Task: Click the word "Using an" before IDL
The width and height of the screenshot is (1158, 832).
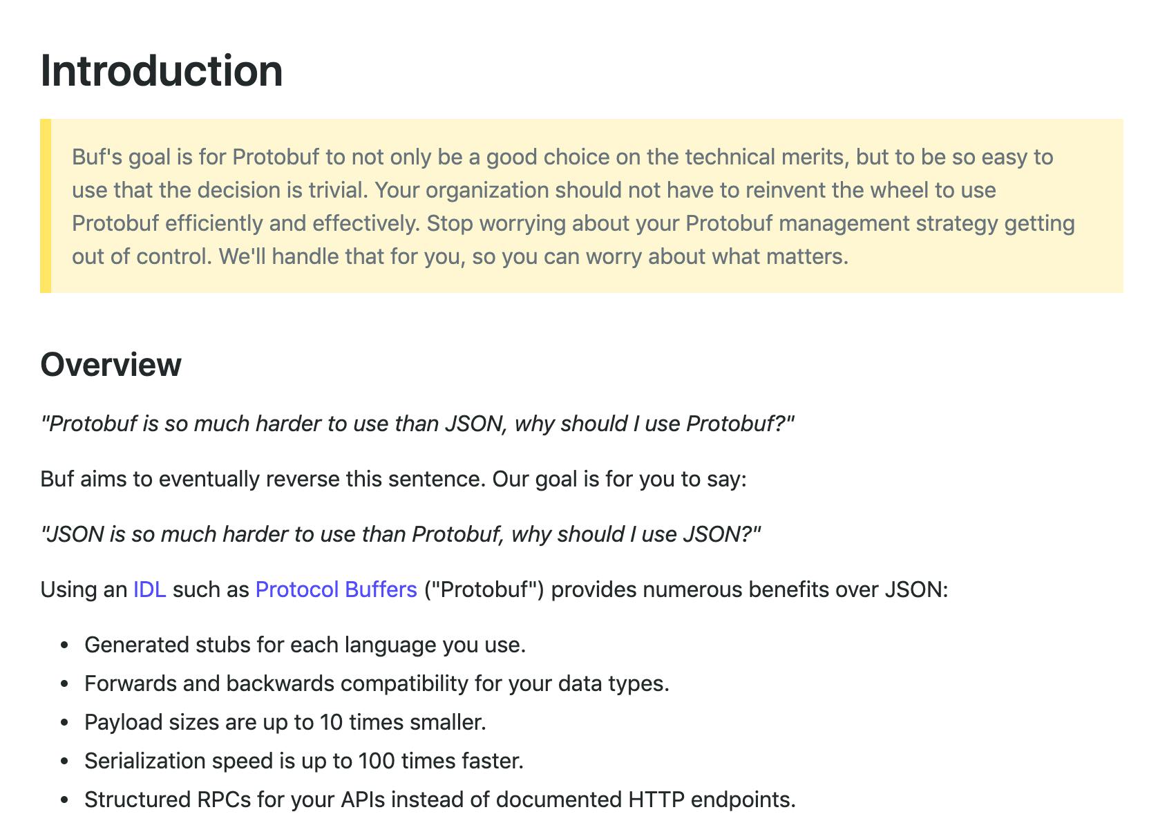Action: [84, 589]
